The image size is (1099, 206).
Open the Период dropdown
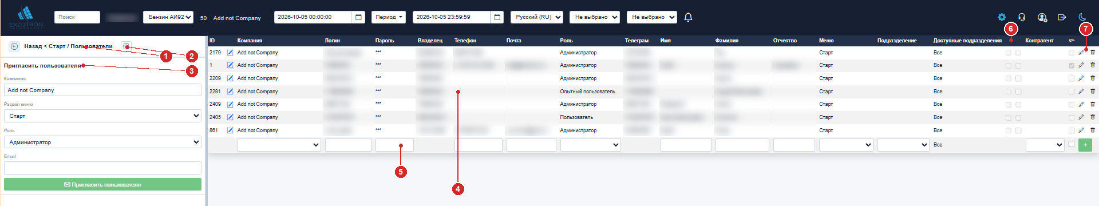389,17
